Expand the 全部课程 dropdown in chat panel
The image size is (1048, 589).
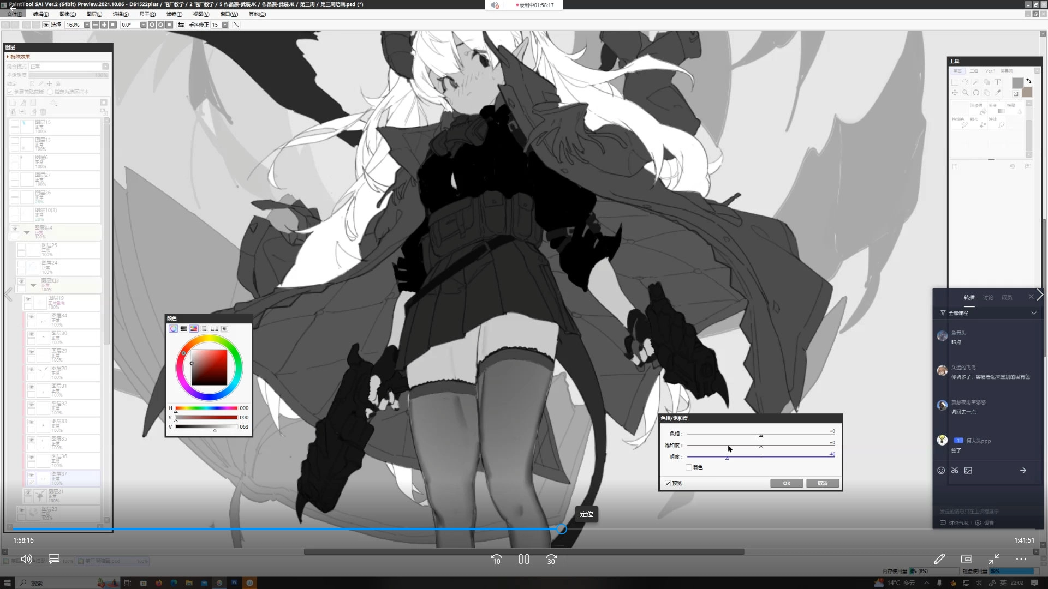1034,313
